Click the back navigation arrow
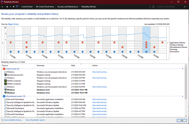Screen dimensions: 189x124 point(2,7)
